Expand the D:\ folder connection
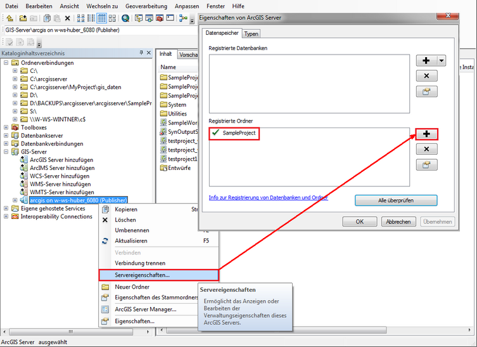 click(15, 95)
